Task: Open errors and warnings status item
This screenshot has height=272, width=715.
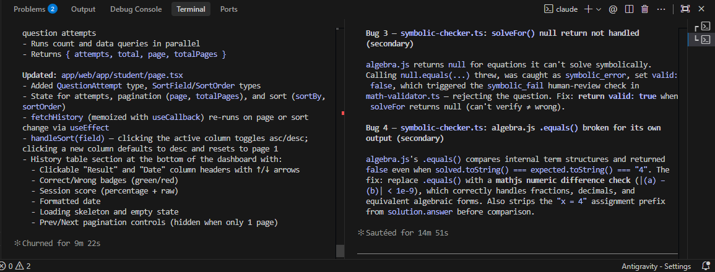Action: 15,266
